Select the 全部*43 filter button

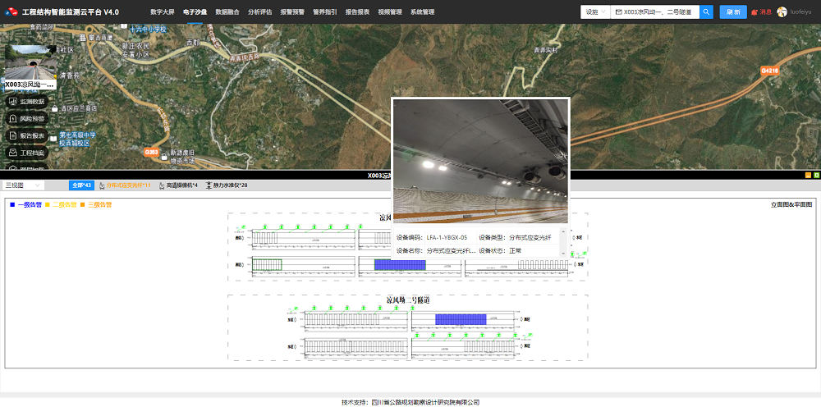pyautogui.click(x=81, y=185)
